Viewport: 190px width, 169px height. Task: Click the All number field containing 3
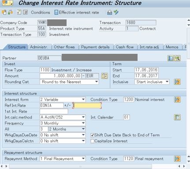(x=44, y=129)
